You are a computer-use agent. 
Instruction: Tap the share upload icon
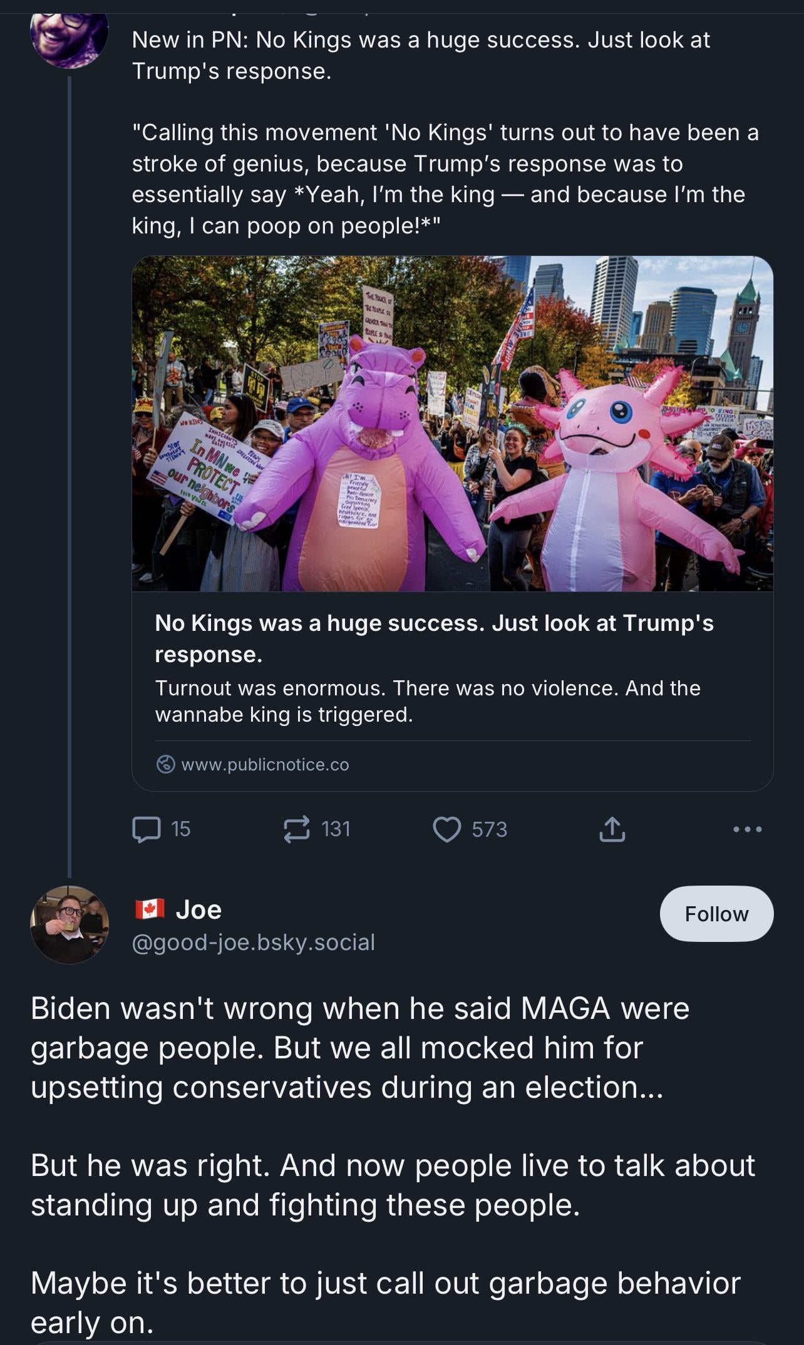tap(612, 829)
